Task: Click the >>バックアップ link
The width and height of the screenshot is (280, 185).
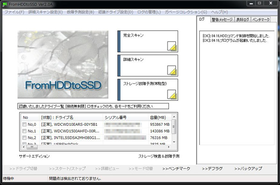Action: coord(248,169)
